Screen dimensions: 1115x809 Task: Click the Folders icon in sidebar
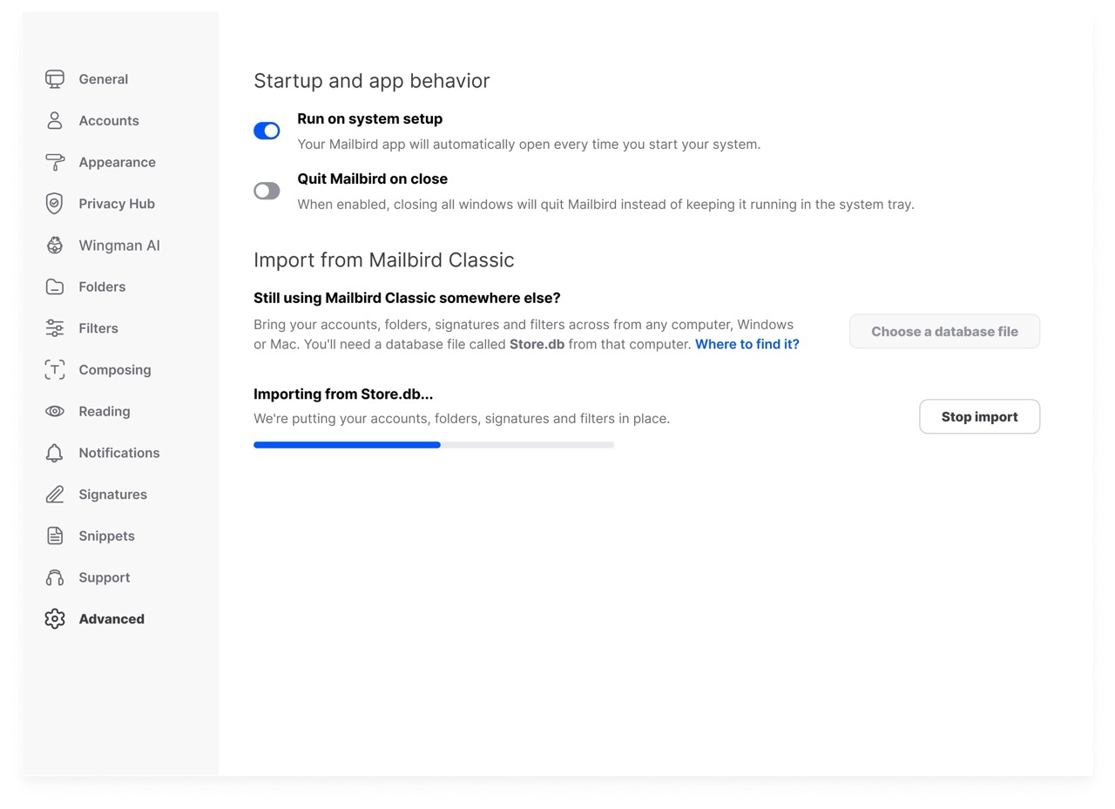point(55,287)
